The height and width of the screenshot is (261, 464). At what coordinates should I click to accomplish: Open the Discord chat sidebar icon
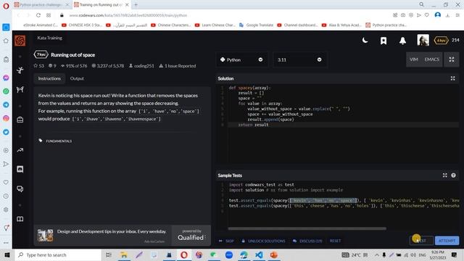click(20, 169)
